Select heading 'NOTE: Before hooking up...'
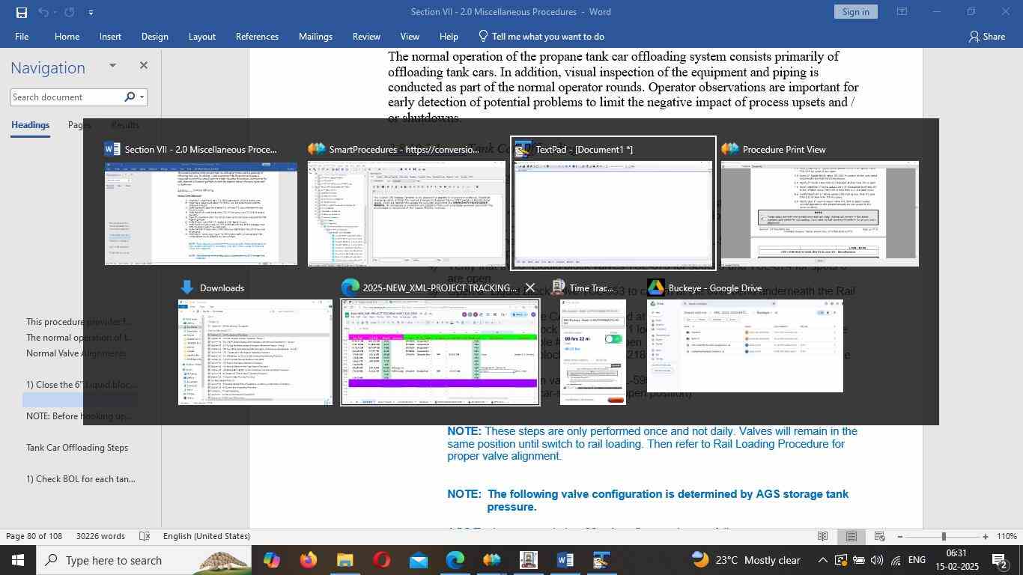Image resolution: width=1023 pixels, height=575 pixels. (79, 416)
